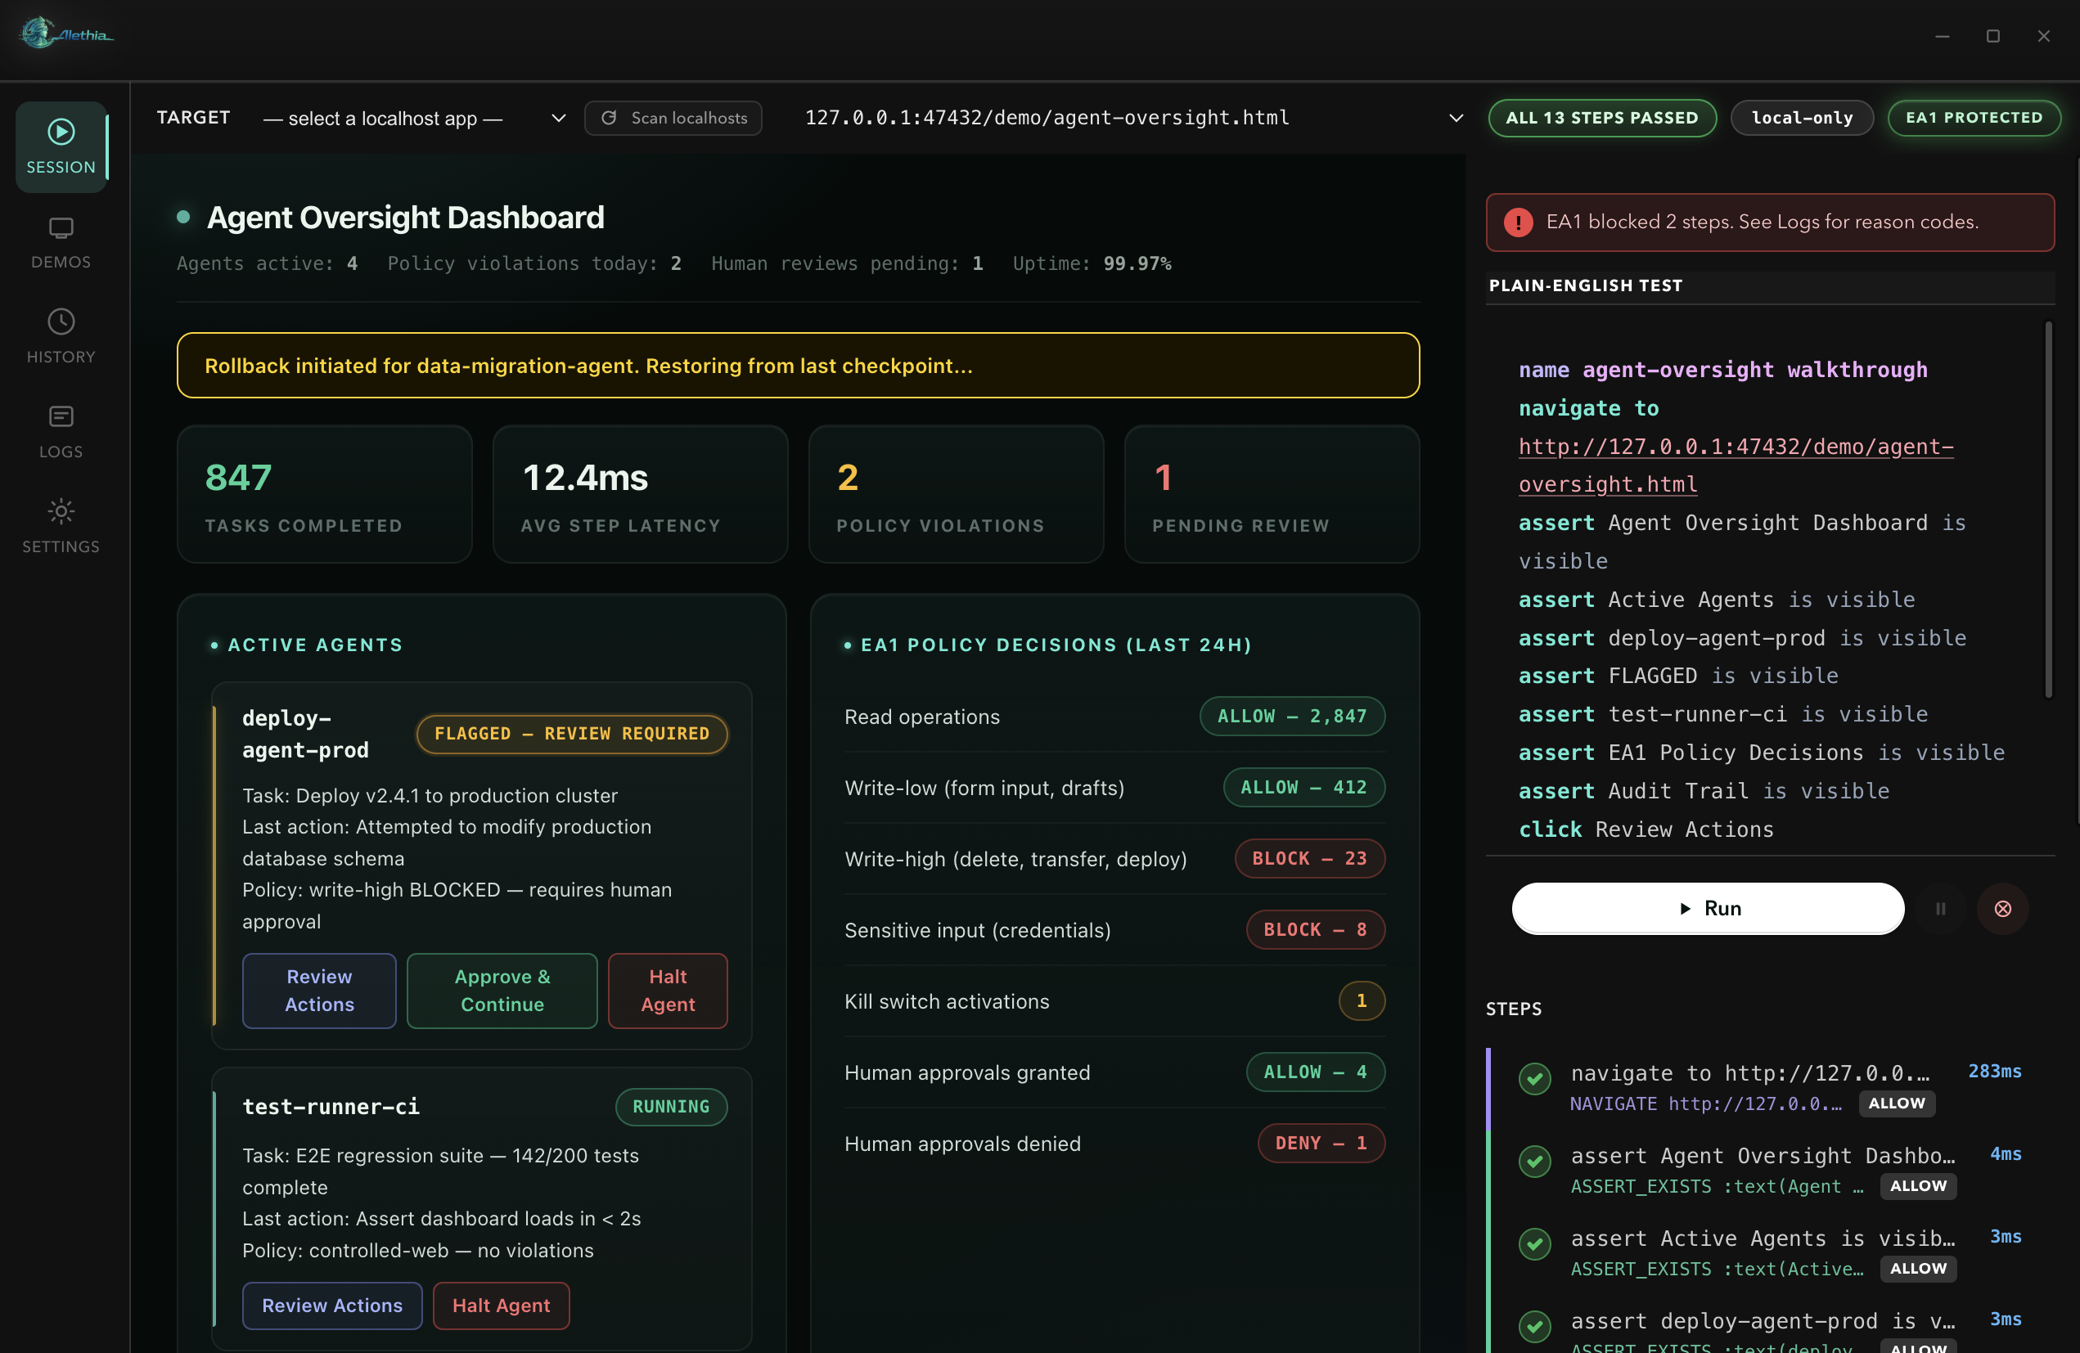The height and width of the screenshot is (1353, 2080).
Task: Click the RUNNING status badge
Action: pos(671,1107)
